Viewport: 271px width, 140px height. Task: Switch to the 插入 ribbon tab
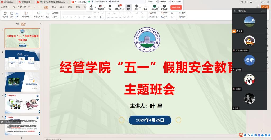(54, 7)
